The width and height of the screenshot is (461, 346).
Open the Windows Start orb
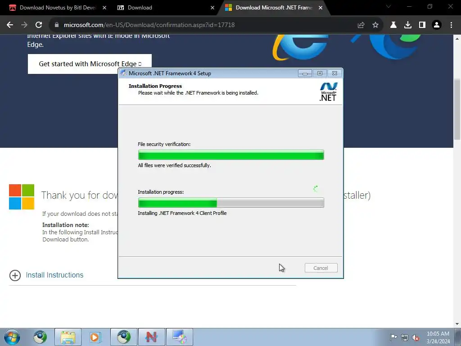point(12,337)
